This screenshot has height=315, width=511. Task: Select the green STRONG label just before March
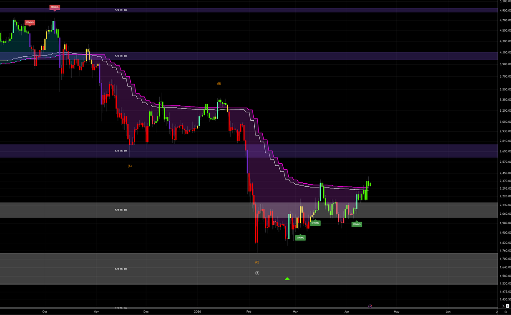coord(300,237)
